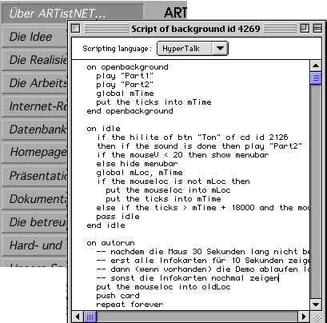Click the horizontal scrollbar thumb
The image size is (327, 323).
click(x=90, y=317)
